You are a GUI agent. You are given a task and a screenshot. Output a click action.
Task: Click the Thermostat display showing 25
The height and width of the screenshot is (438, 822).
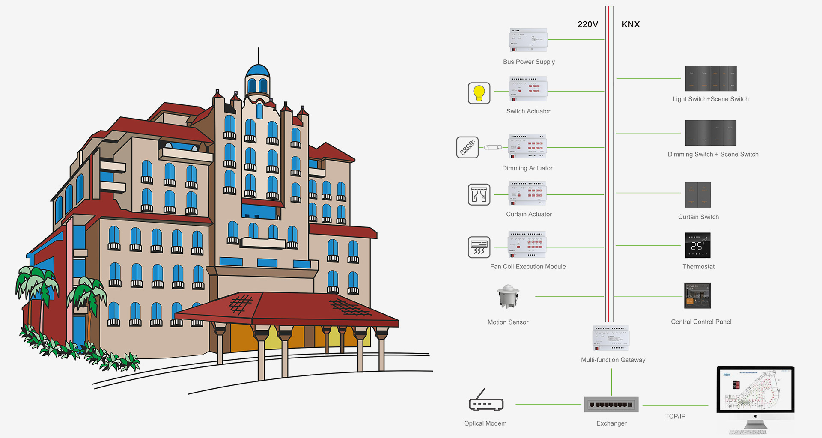(x=698, y=245)
